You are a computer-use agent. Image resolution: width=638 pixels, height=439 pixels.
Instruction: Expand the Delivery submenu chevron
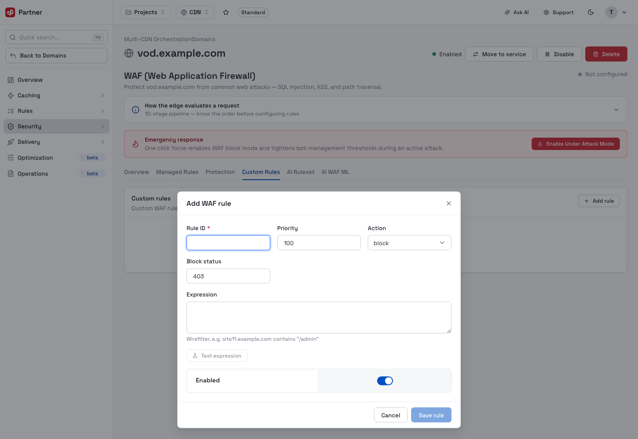point(103,142)
